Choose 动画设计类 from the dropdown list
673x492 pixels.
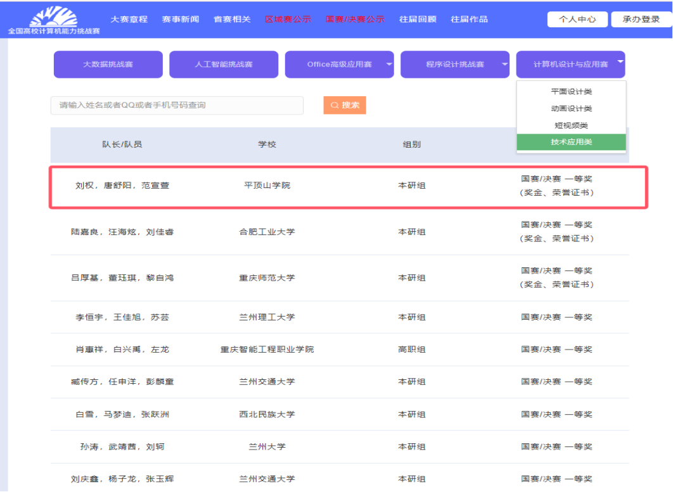571,109
